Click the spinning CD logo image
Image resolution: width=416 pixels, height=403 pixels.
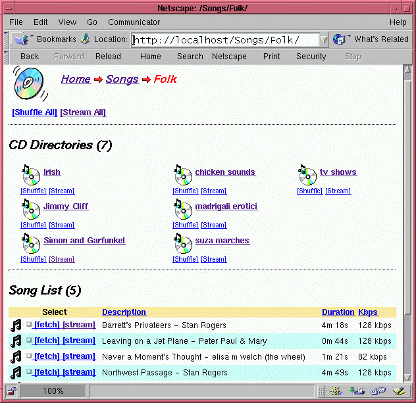[30, 83]
